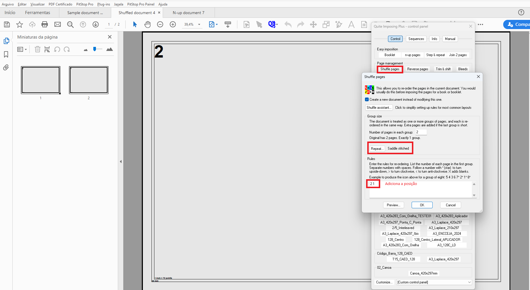Open Page Thumbnails sidebar icon

point(6,41)
